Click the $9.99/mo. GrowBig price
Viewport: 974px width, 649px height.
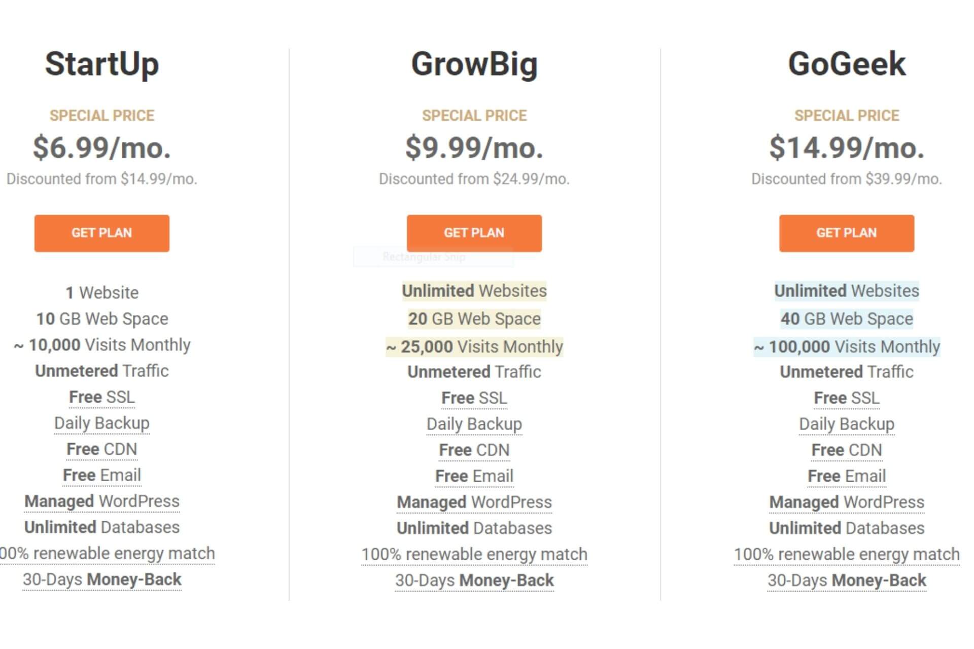[x=474, y=148]
